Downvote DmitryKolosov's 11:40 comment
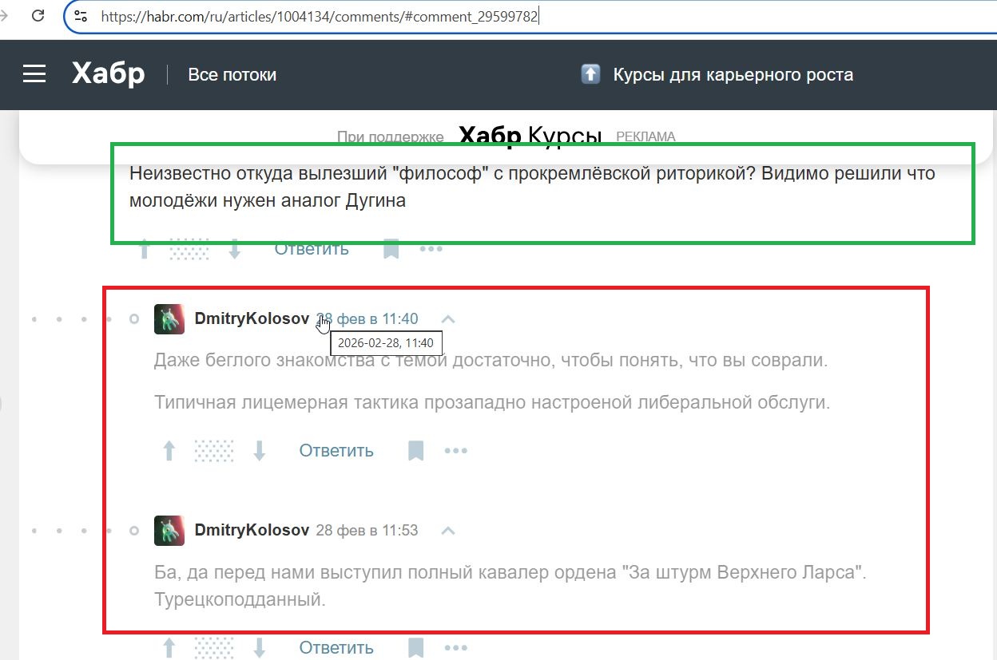 click(259, 451)
